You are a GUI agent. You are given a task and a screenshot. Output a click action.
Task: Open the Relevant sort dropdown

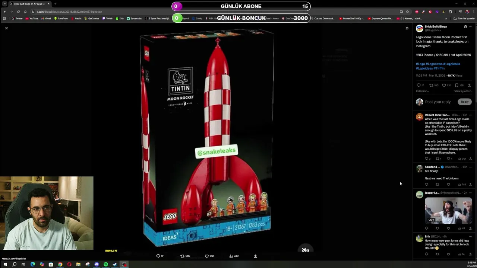tap(422, 91)
